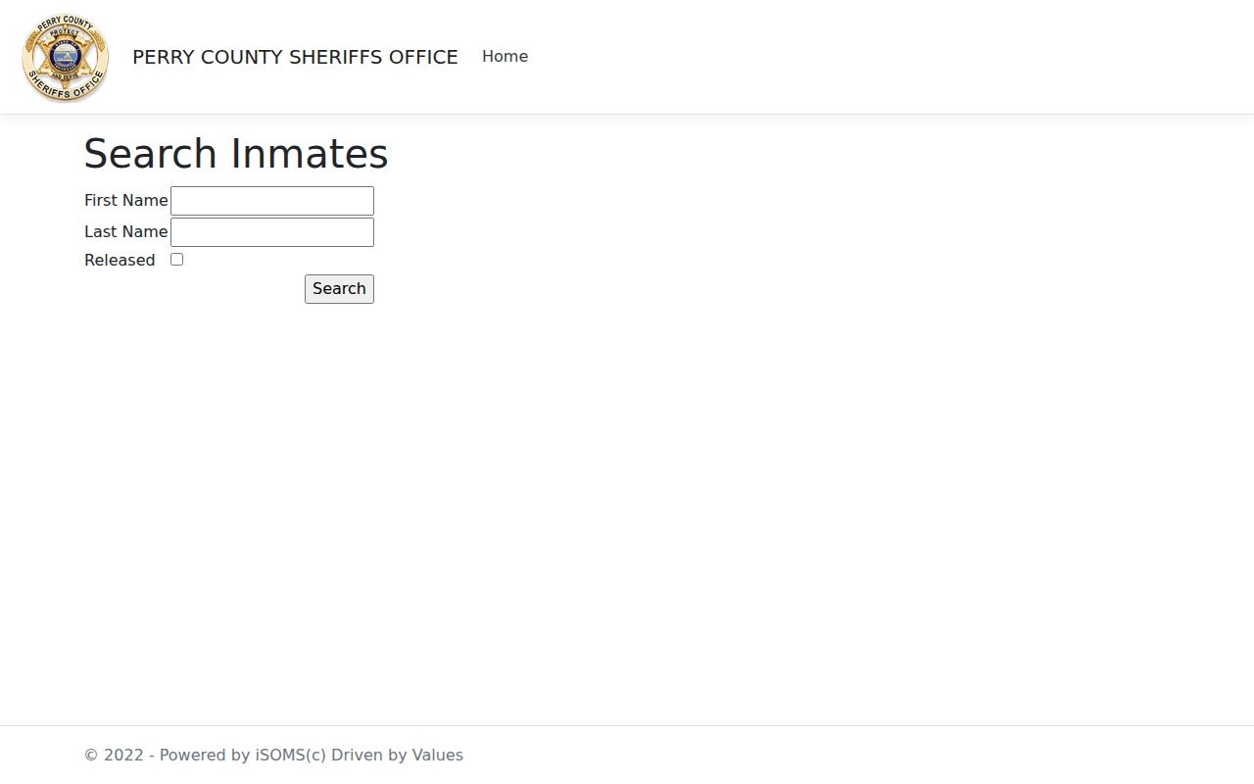Focus the First Name input field
Viewport: 1254px width, 784px height.
point(272,201)
